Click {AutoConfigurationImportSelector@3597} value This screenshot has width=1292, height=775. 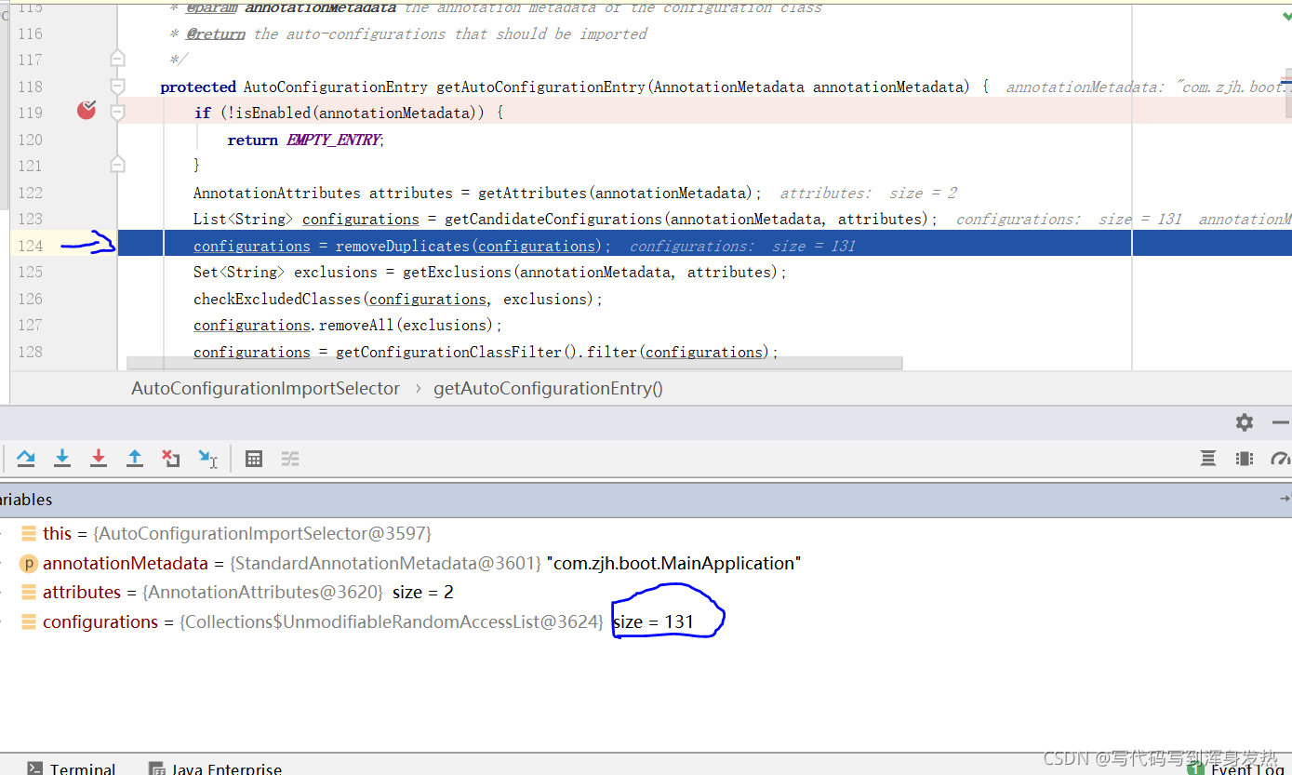pyautogui.click(x=261, y=533)
